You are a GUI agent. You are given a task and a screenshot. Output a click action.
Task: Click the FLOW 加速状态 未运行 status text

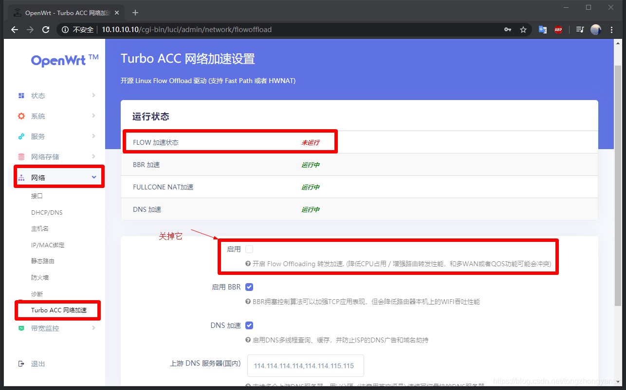[x=311, y=143]
